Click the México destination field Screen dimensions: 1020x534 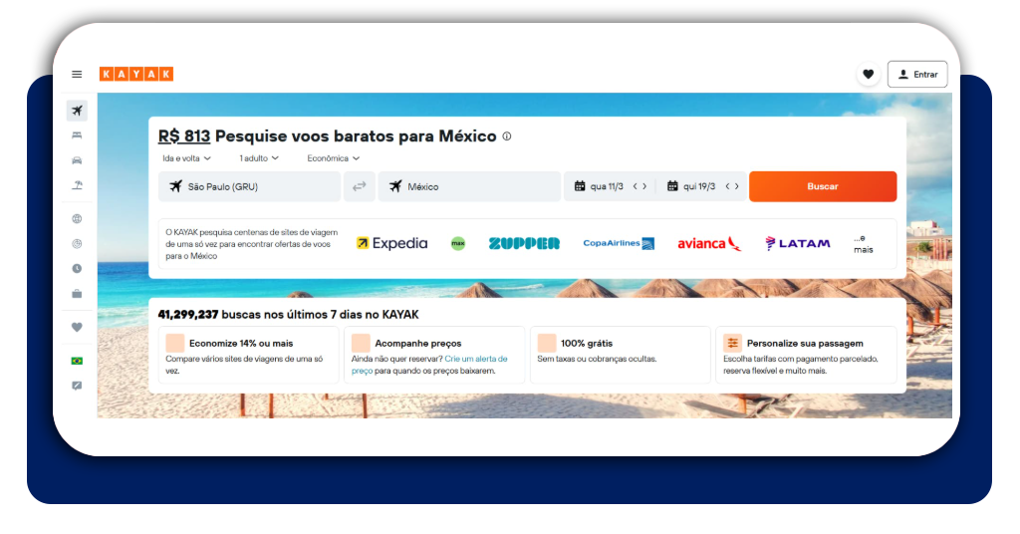(x=469, y=186)
